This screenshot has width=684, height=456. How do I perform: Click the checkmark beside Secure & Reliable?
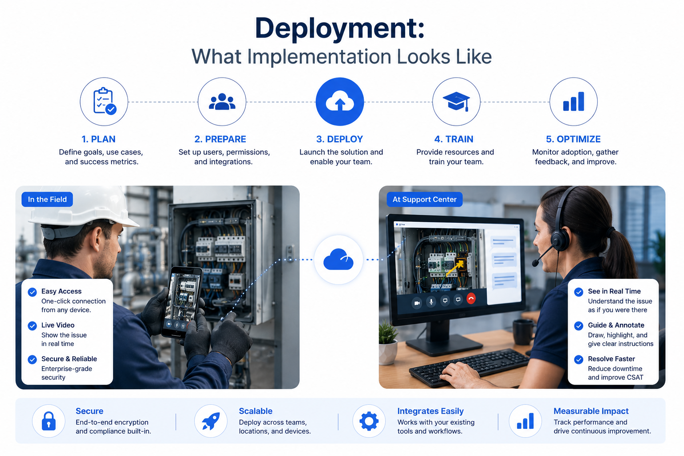[33, 359]
